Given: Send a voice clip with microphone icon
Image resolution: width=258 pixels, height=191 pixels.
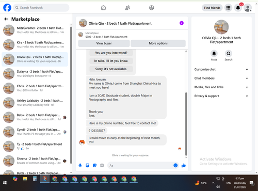Looking at the screenshot, I should click(x=80, y=165).
